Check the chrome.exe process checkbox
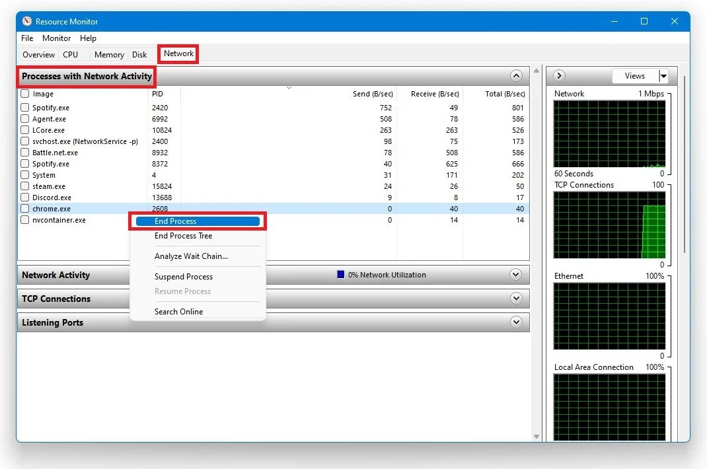Image resolution: width=707 pixels, height=469 pixels. [x=24, y=209]
